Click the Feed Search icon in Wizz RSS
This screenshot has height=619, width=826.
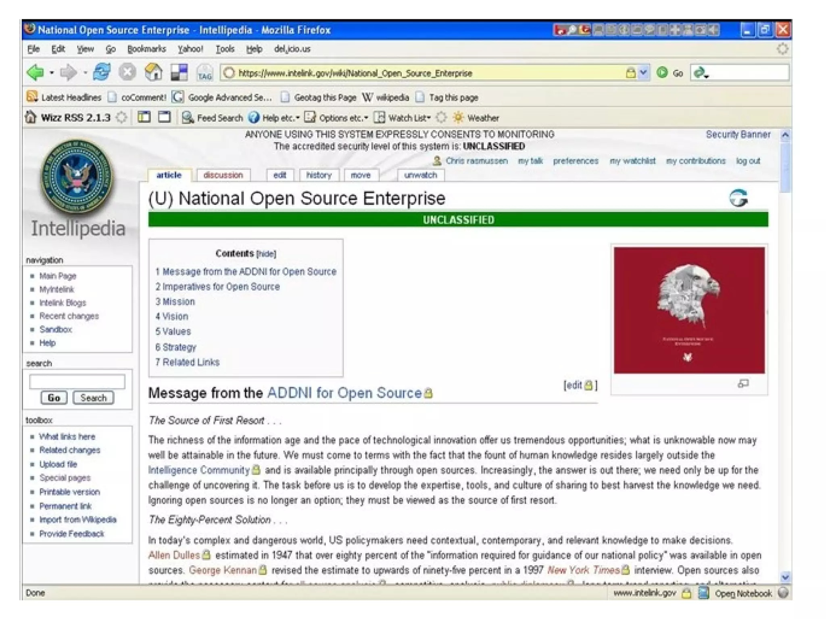(x=188, y=117)
